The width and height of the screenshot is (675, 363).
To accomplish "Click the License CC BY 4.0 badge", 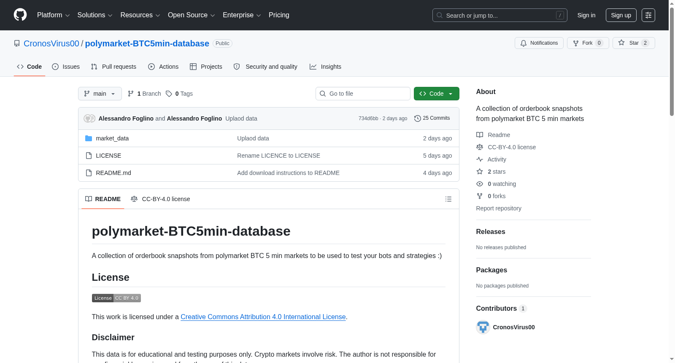I will tap(116, 298).
